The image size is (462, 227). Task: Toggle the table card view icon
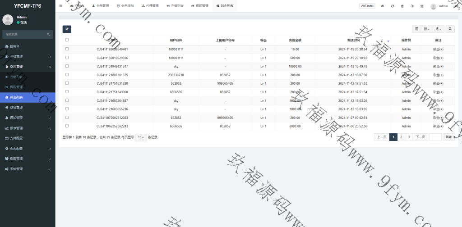coord(416,29)
